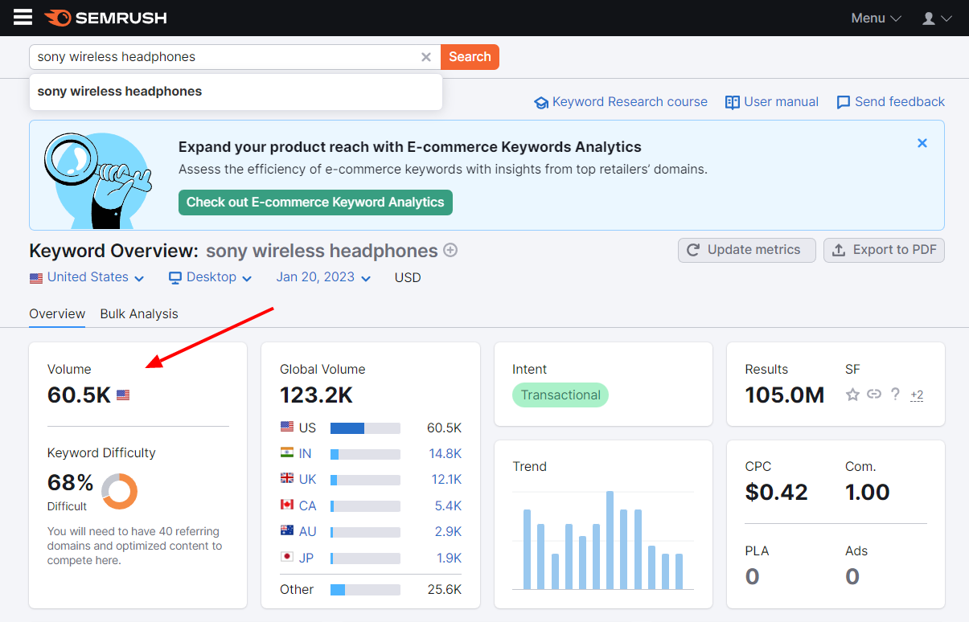This screenshot has height=622, width=969.
Task: Click the AU 2.9K volume link
Action: (x=448, y=532)
